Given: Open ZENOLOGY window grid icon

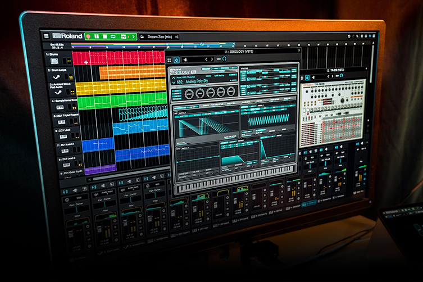Looking at the screenshot, I should click(169, 60).
